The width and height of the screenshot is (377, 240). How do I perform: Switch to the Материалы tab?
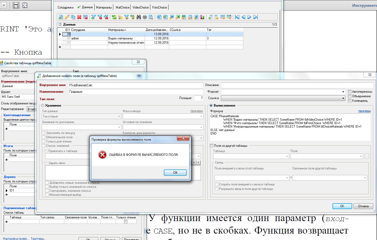coord(104,7)
